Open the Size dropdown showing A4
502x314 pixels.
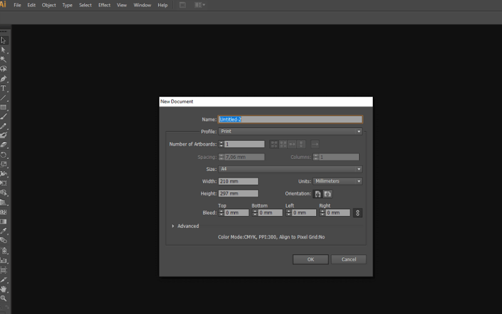tap(291, 169)
